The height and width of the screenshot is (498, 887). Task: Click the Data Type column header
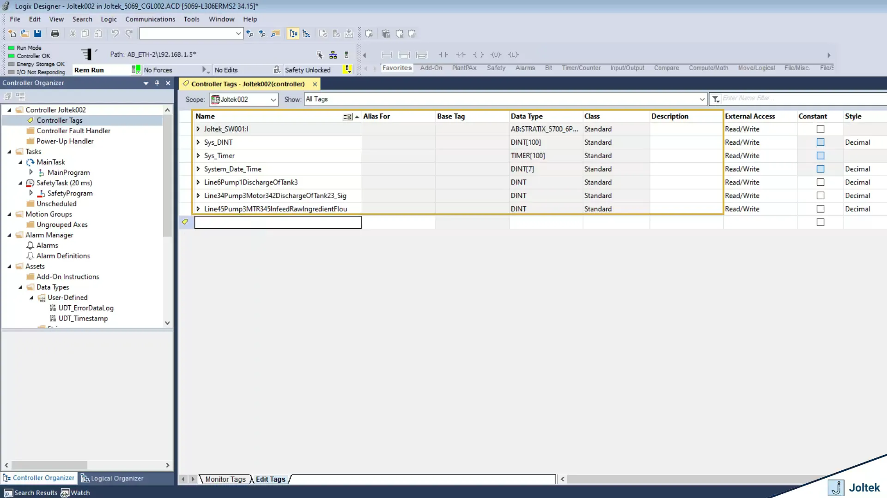pos(546,117)
